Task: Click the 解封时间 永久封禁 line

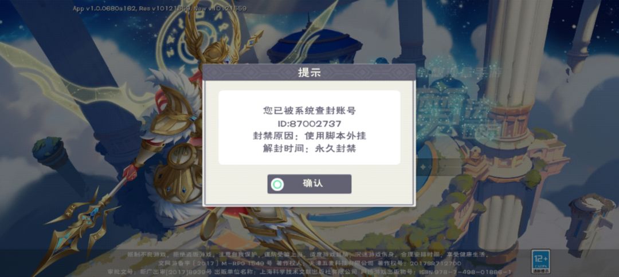Action: point(309,149)
